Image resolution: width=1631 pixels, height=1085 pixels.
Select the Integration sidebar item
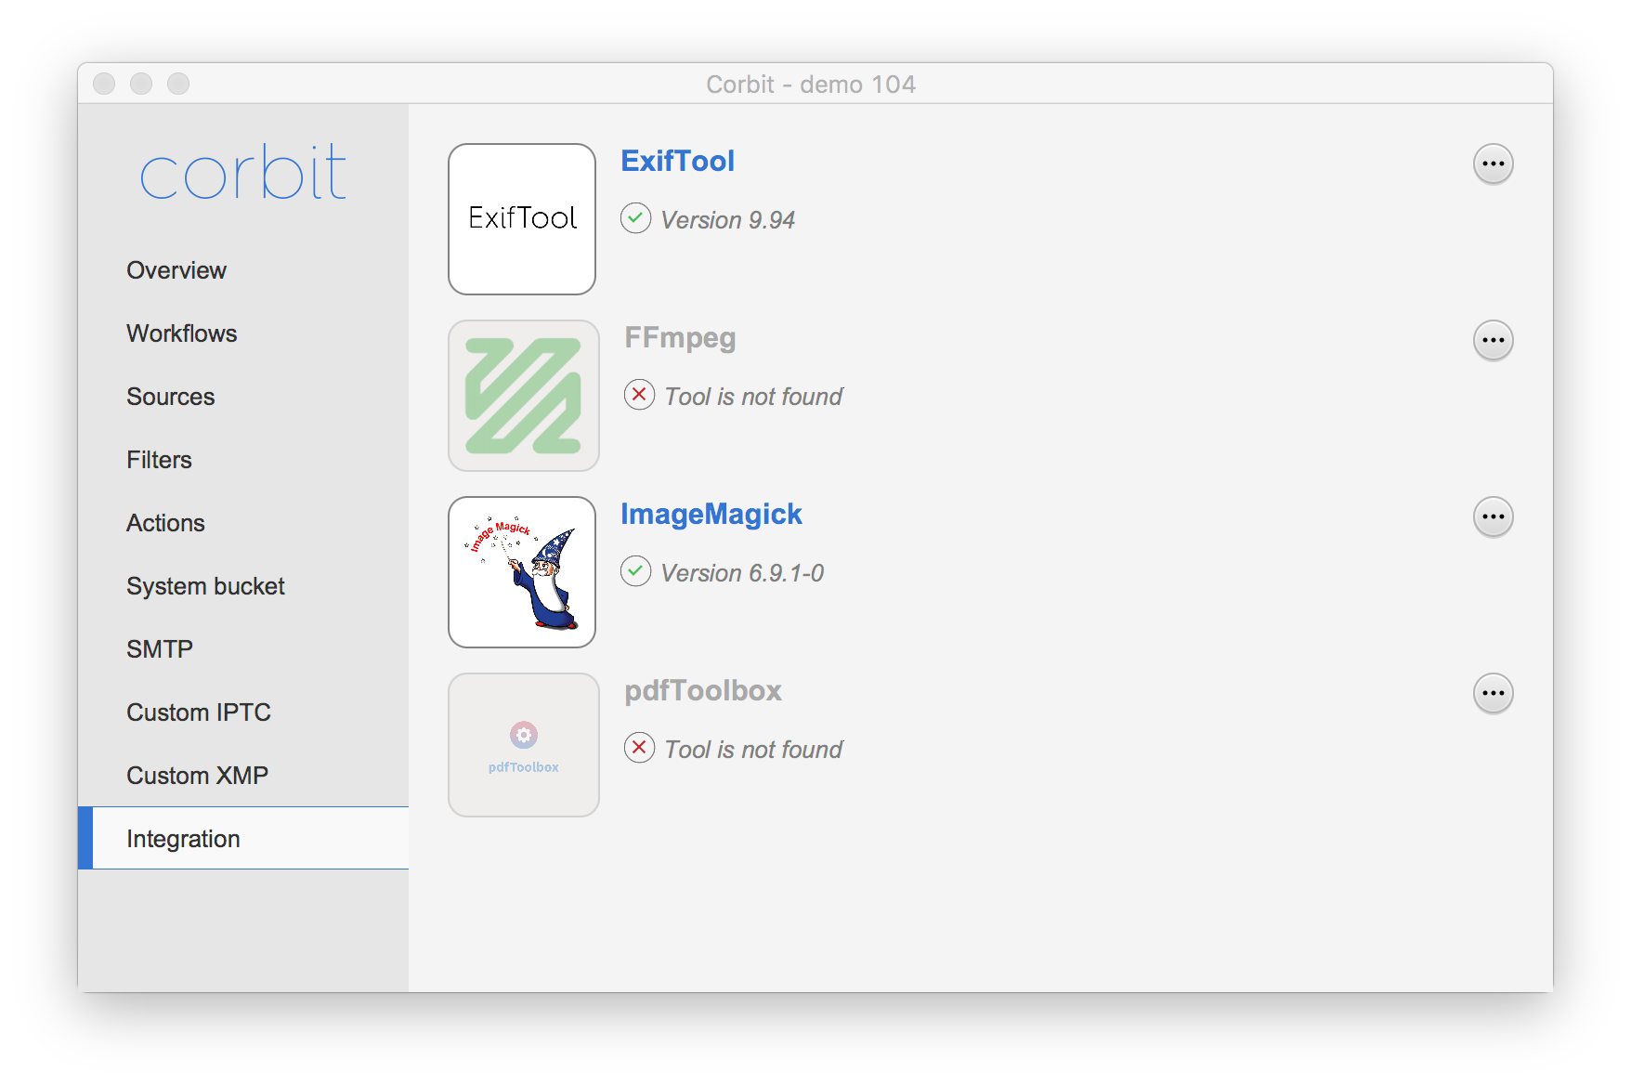point(243,838)
